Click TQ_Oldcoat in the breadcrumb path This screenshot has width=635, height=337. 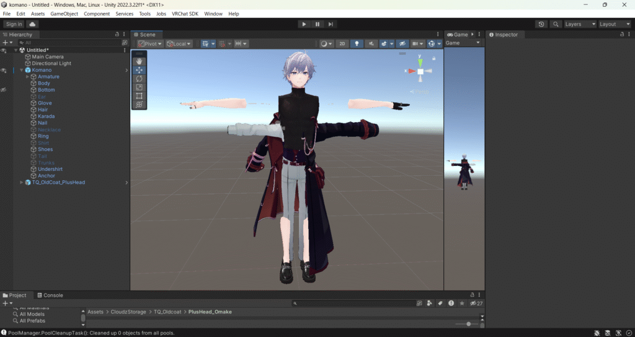[167, 312]
